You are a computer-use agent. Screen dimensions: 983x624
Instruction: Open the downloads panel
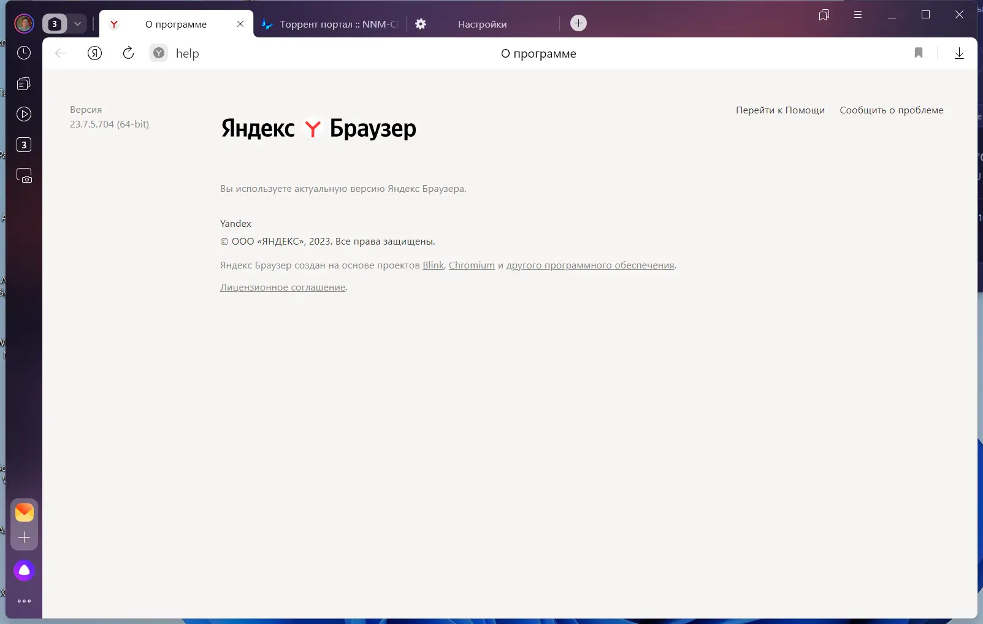tap(959, 53)
